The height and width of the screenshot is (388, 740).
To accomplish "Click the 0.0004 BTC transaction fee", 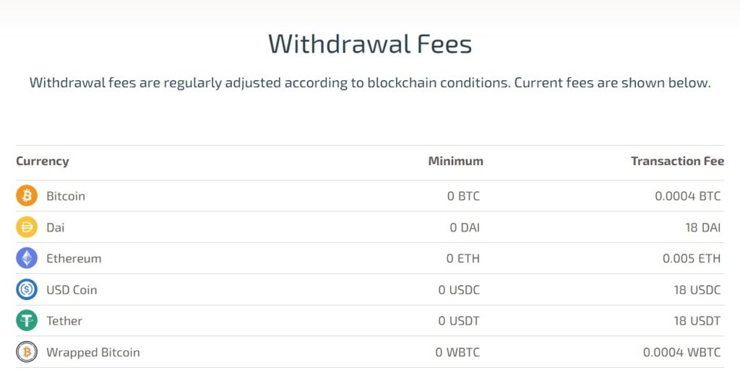I will (687, 196).
